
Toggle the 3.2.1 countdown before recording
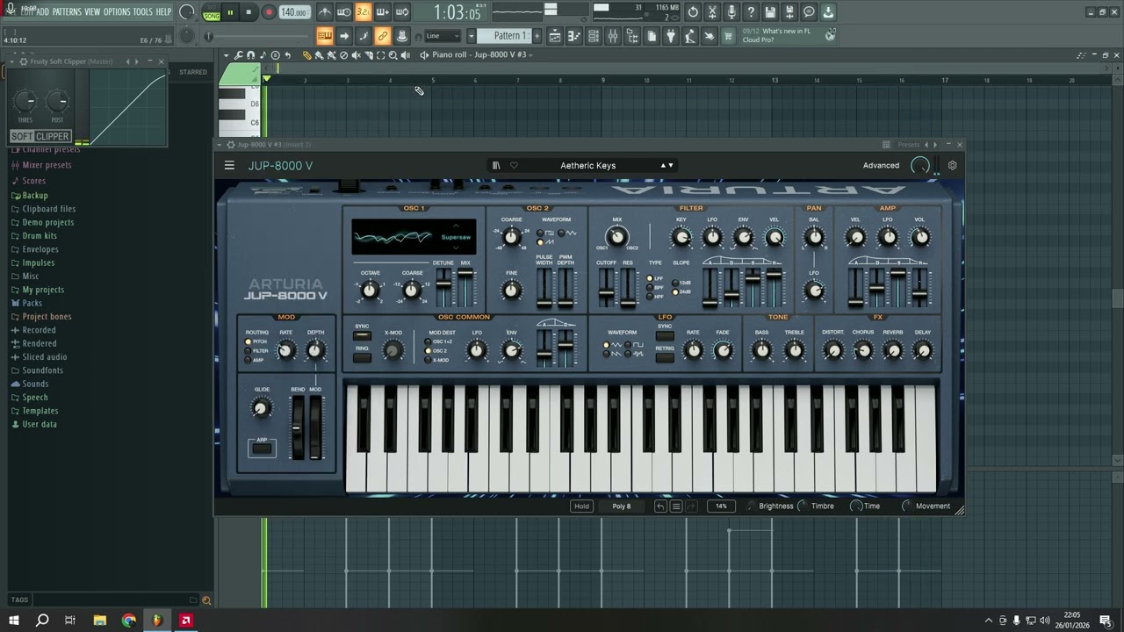tap(364, 12)
